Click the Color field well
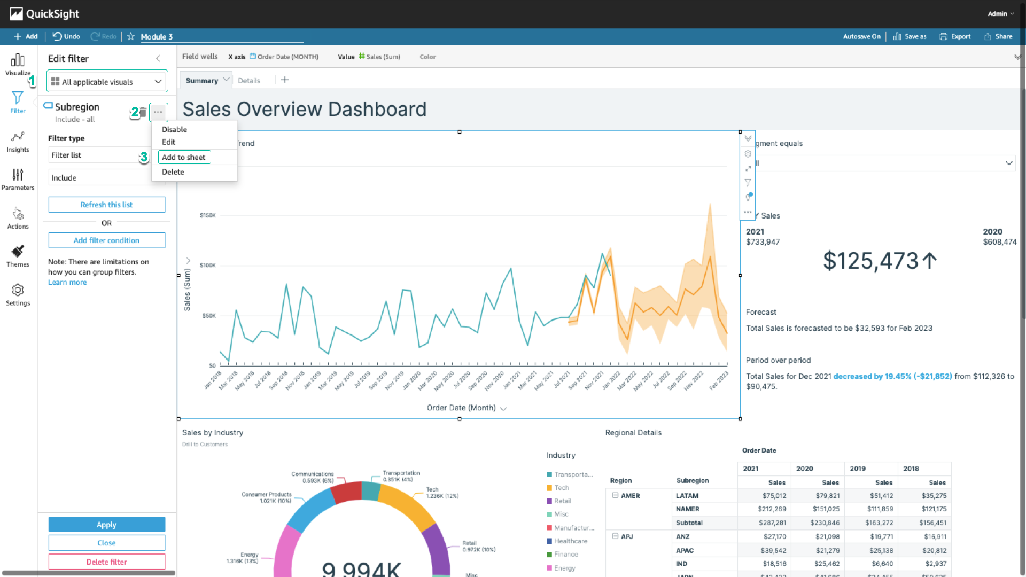The height and width of the screenshot is (577, 1026). pos(428,57)
